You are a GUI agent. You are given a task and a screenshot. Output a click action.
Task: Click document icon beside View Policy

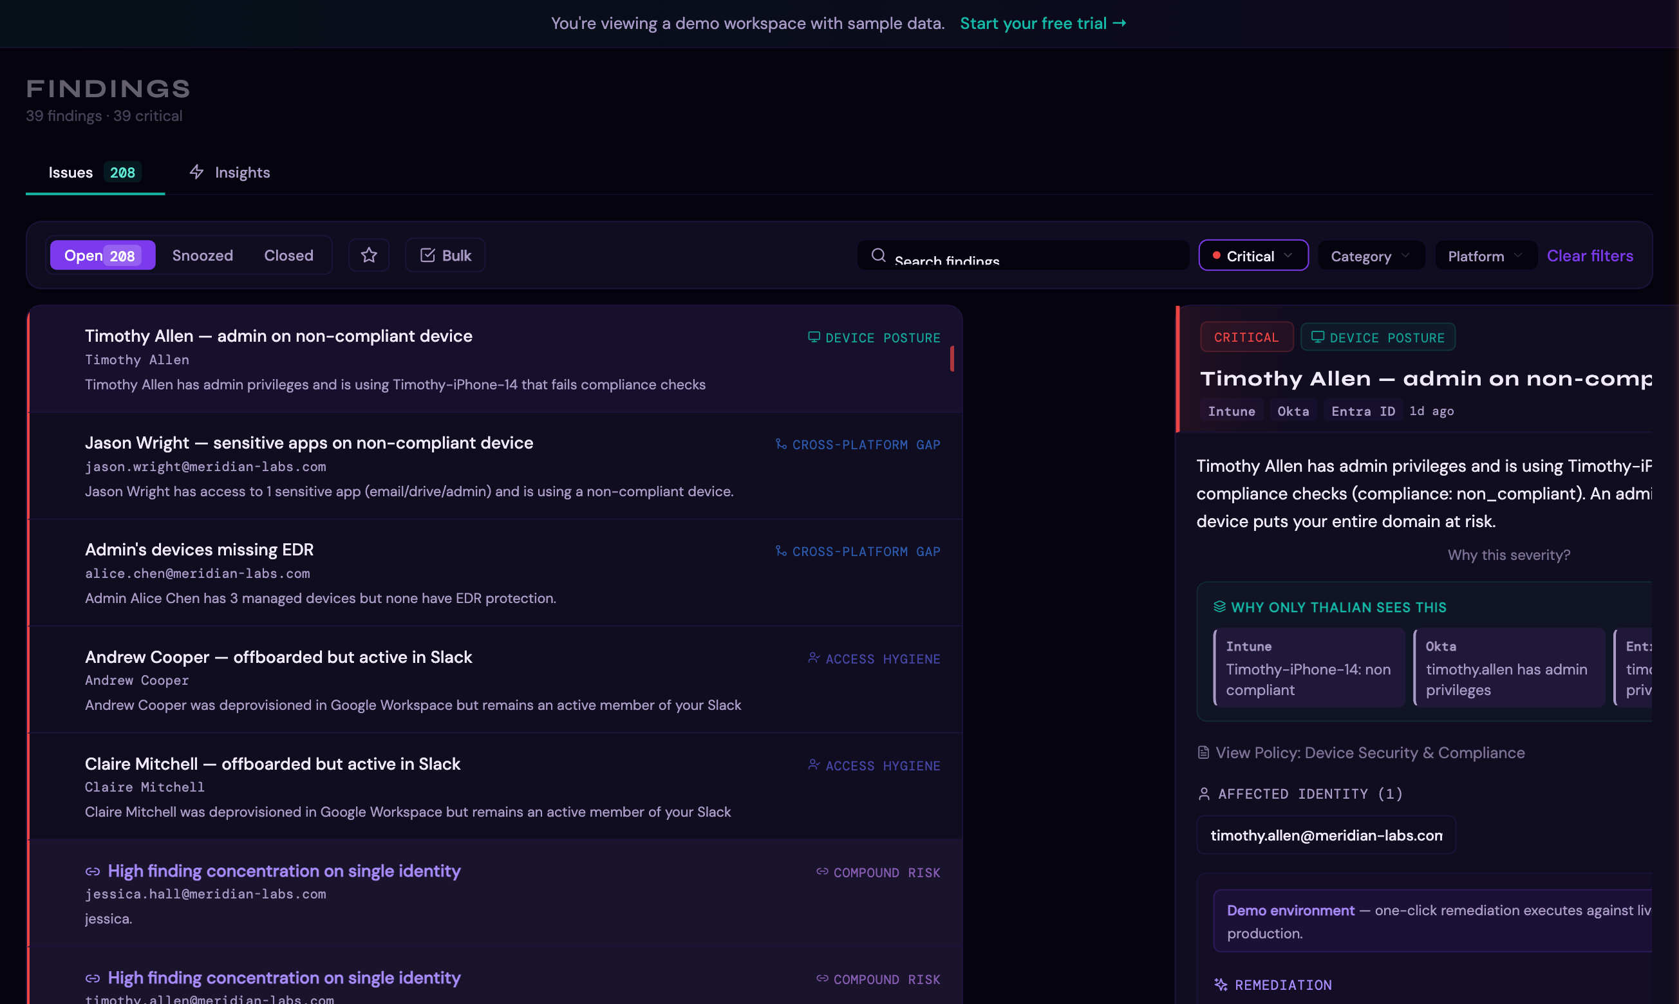[1203, 752]
